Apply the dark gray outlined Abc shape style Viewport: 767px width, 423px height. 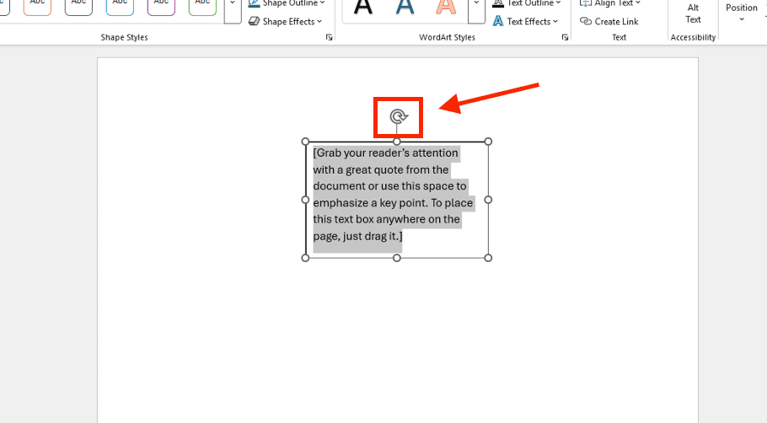coord(78,7)
